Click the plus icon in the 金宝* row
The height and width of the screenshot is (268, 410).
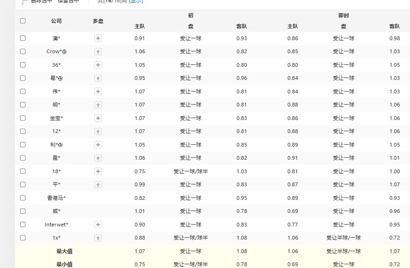[98, 118]
